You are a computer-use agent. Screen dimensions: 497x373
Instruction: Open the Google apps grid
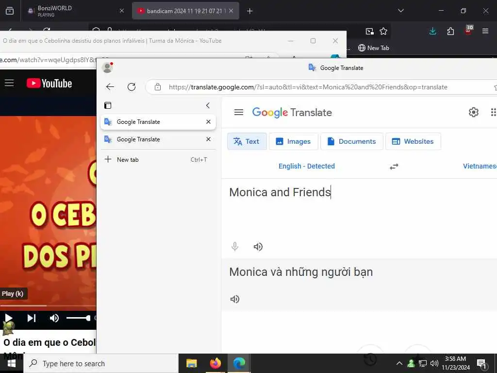tap(494, 112)
